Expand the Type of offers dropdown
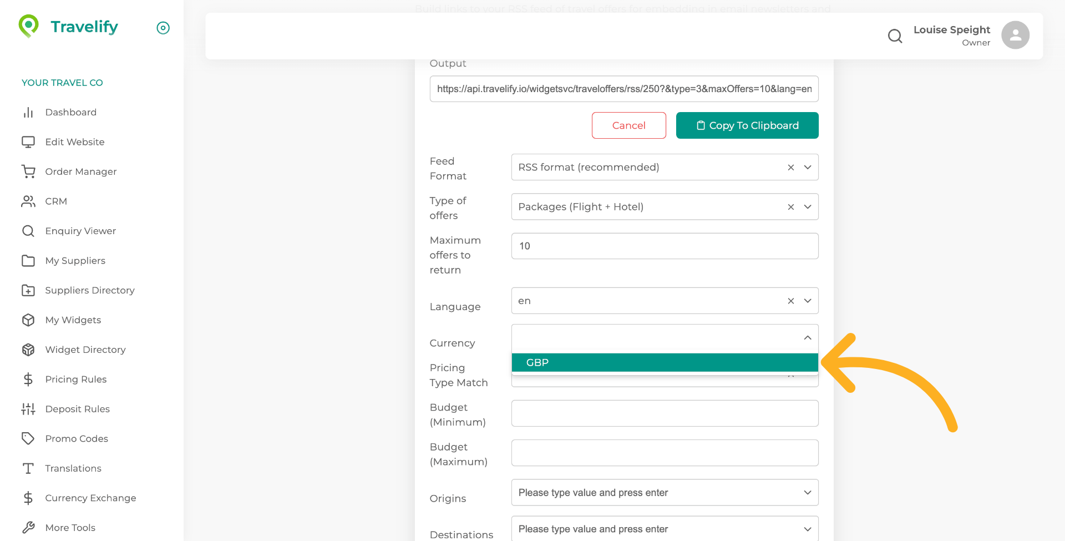The width and height of the screenshot is (1065, 541). (808, 207)
